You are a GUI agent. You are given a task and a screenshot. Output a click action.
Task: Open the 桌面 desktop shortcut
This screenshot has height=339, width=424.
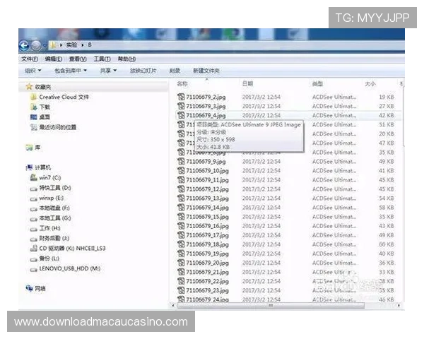tap(44, 117)
